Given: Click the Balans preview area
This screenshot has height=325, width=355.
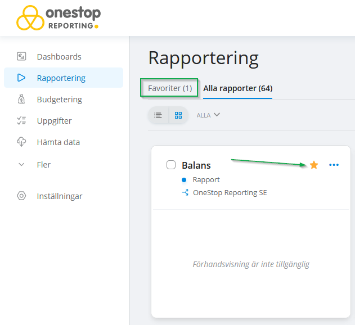Looking at the screenshot, I should [x=251, y=264].
